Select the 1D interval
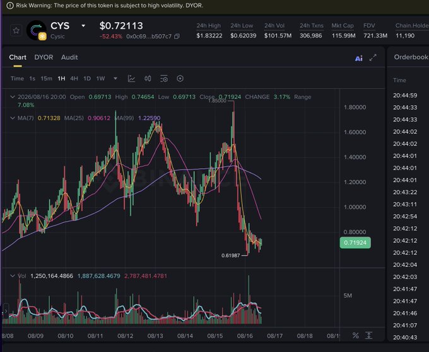Image resolution: width=429 pixels, height=352 pixels. coord(87,79)
